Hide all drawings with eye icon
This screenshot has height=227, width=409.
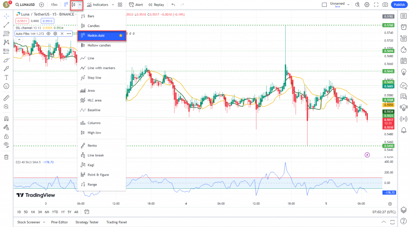(x=6, y=145)
